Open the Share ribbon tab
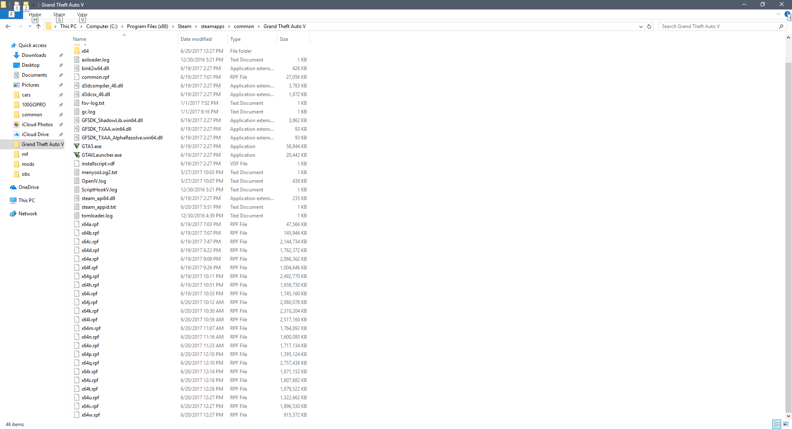This screenshot has height=429, width=792. point(59,14)
